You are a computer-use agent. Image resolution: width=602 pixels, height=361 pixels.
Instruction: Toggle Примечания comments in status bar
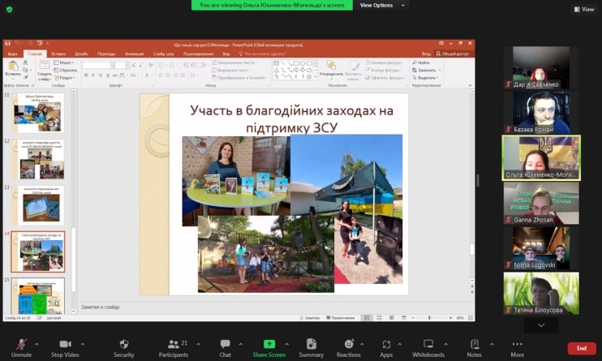[x=341, y=318]
